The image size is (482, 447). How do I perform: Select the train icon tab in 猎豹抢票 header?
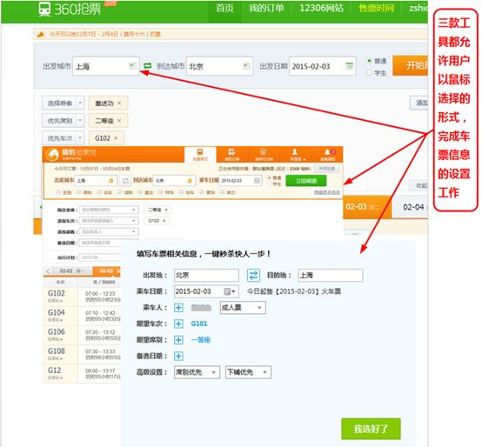click(x=200, y=154)
